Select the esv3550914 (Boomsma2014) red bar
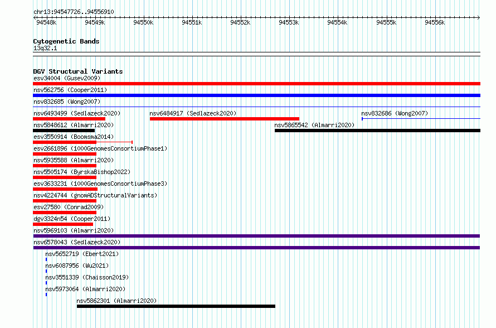 [x=65, y=142]
